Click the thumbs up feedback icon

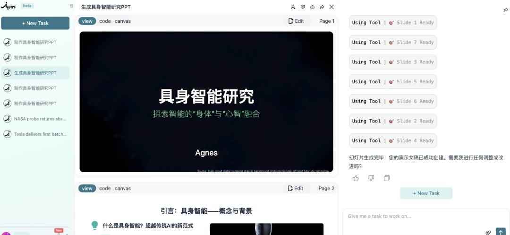(356, 178)
